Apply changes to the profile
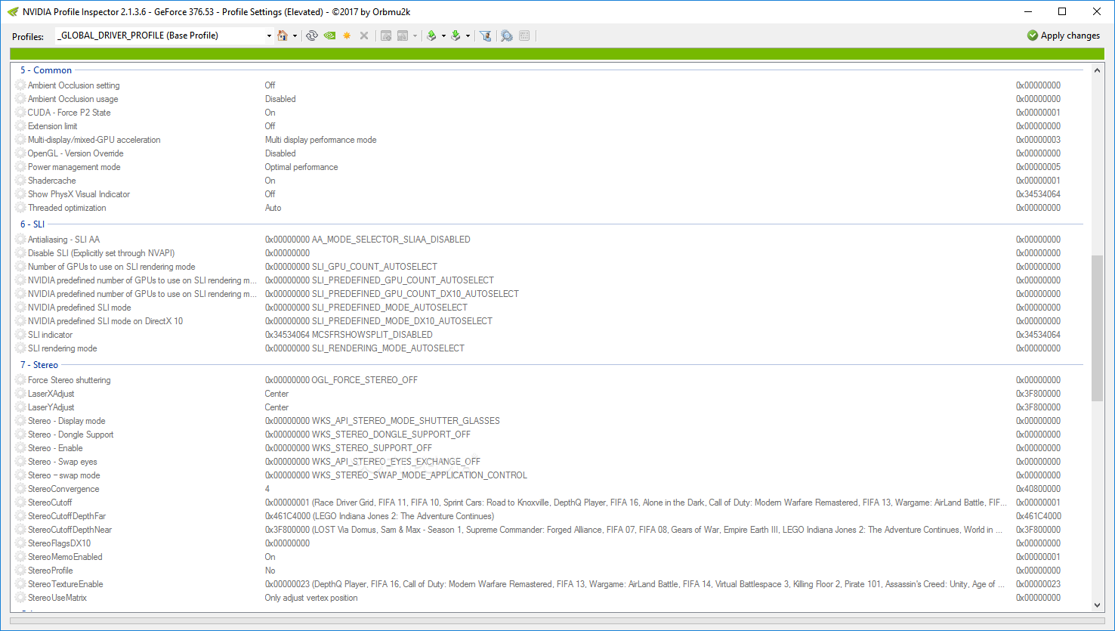The width and height of the screenshot is (1115, 631). point(1063,35)
